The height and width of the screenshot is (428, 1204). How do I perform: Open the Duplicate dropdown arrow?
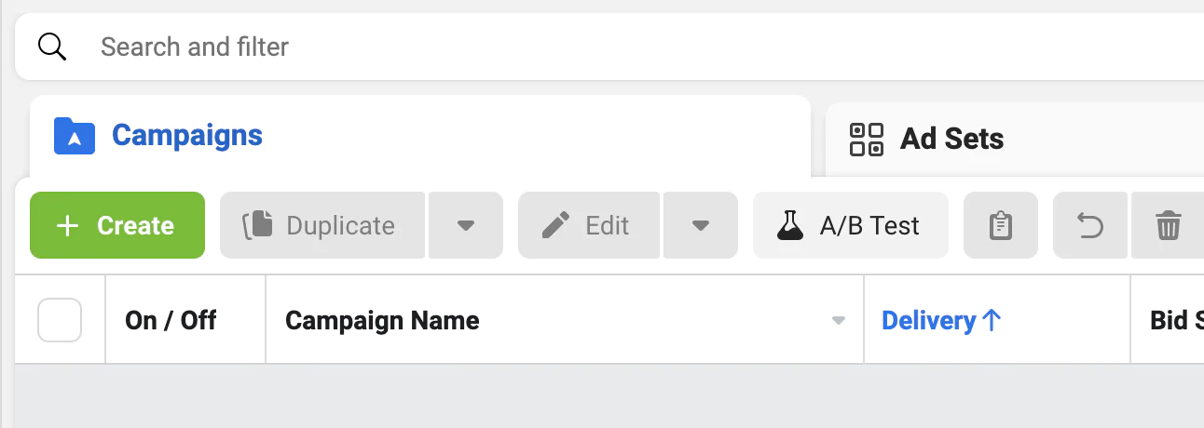coord(466,225)
